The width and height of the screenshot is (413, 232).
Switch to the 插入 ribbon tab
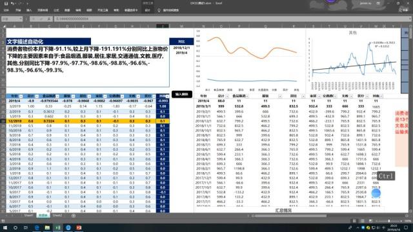(x=29, y=10)
